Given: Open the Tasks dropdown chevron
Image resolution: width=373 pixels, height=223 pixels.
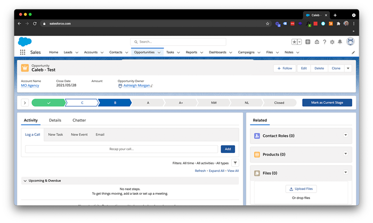Looking at the screenshot, I should click(x=179, y=53).
